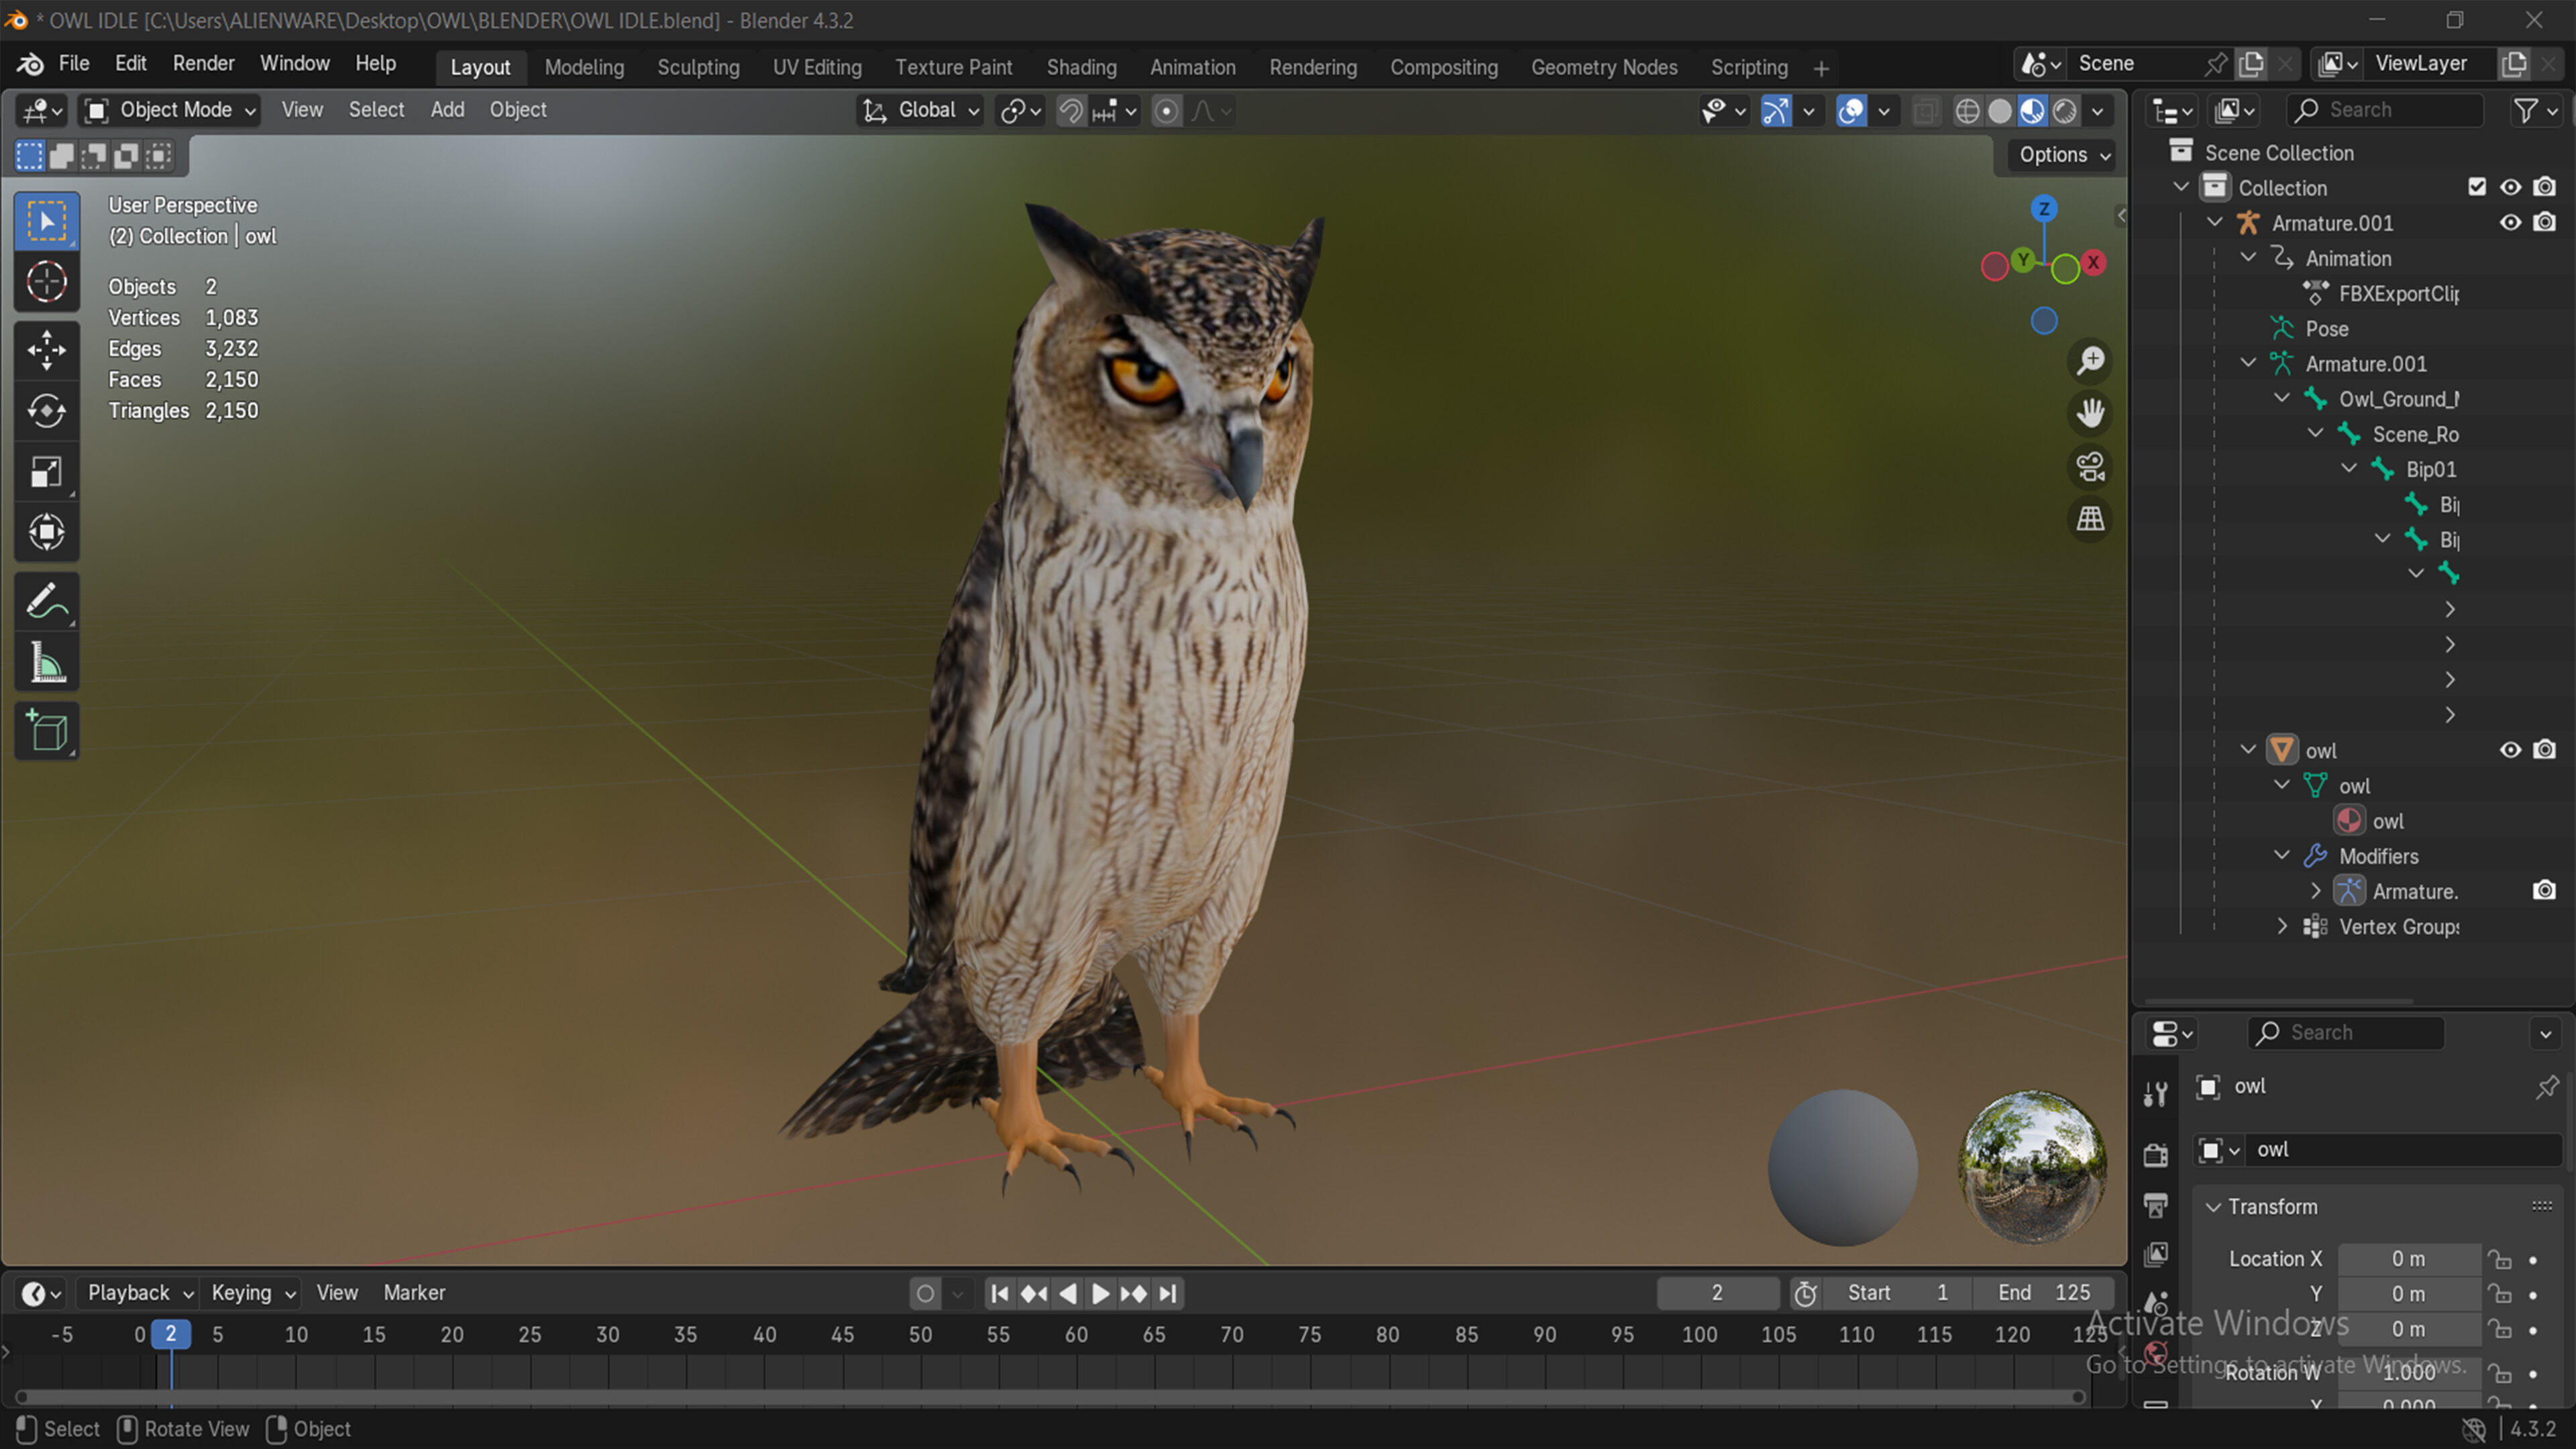Open the viewport Options dropdown
Viewport: 2576px width, 1449px height.
tap(2063, 155)
